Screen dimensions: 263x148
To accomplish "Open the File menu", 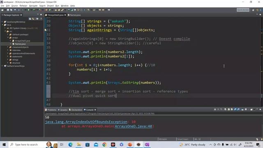I will click(2, 6).
